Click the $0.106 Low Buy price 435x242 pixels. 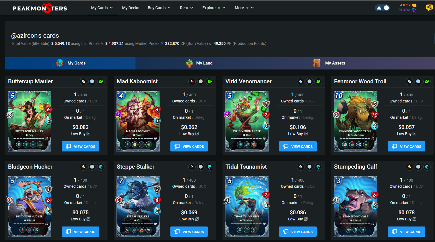[298, 127]
